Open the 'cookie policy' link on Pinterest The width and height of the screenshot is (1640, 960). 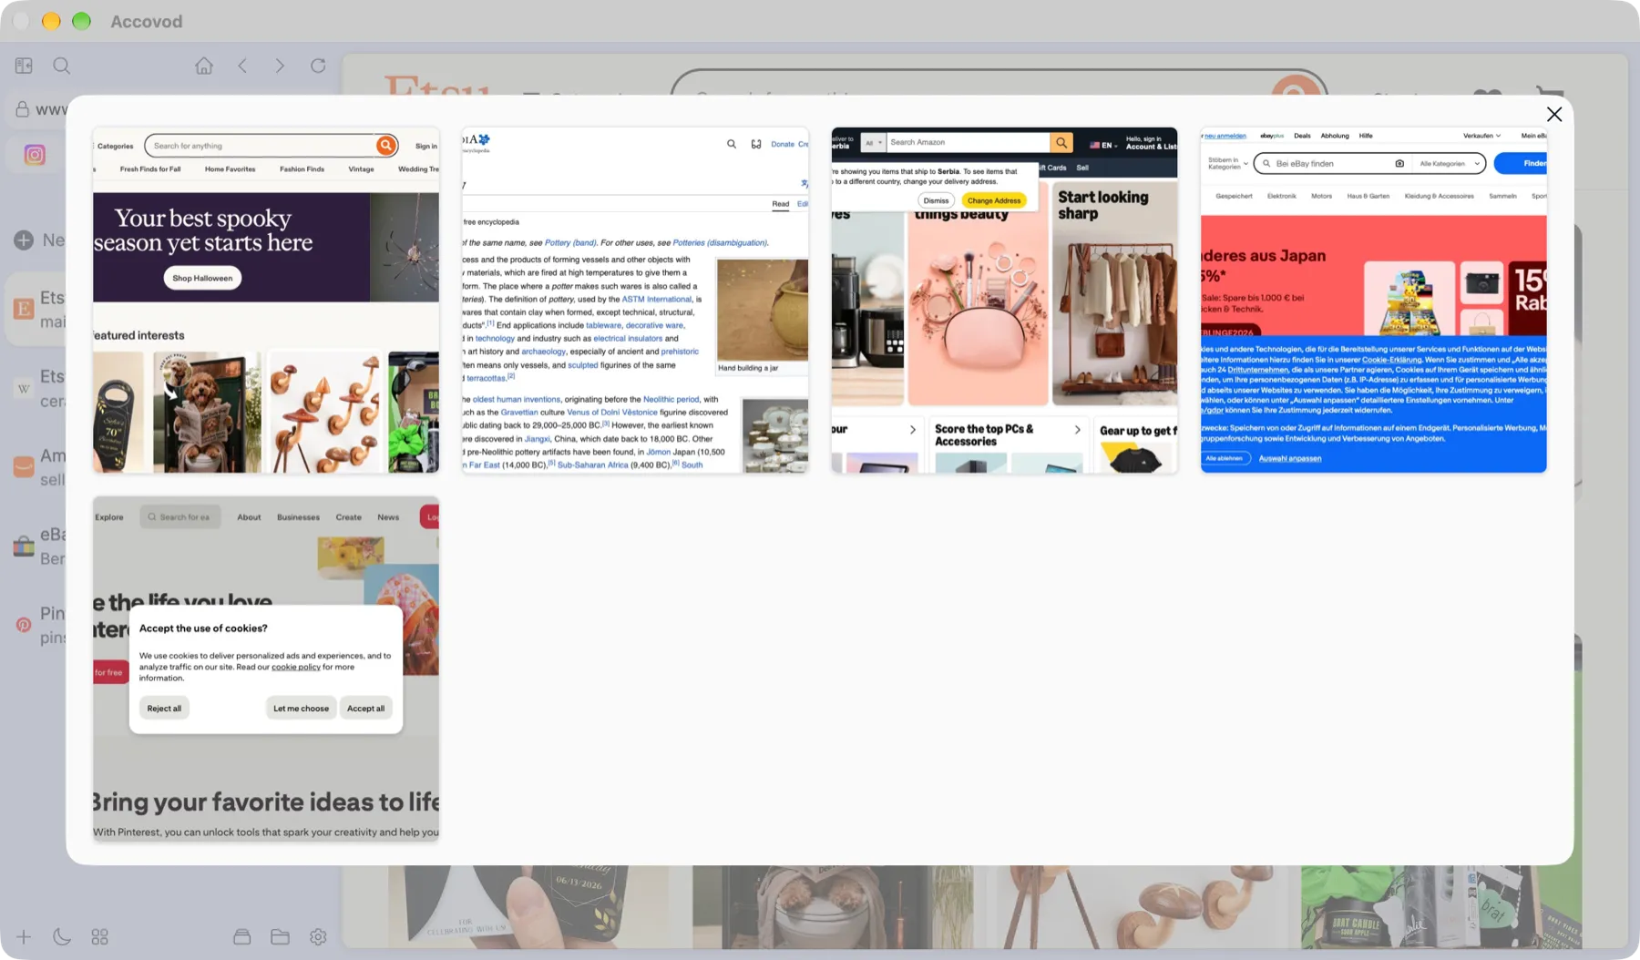click(x=296, y=667)
